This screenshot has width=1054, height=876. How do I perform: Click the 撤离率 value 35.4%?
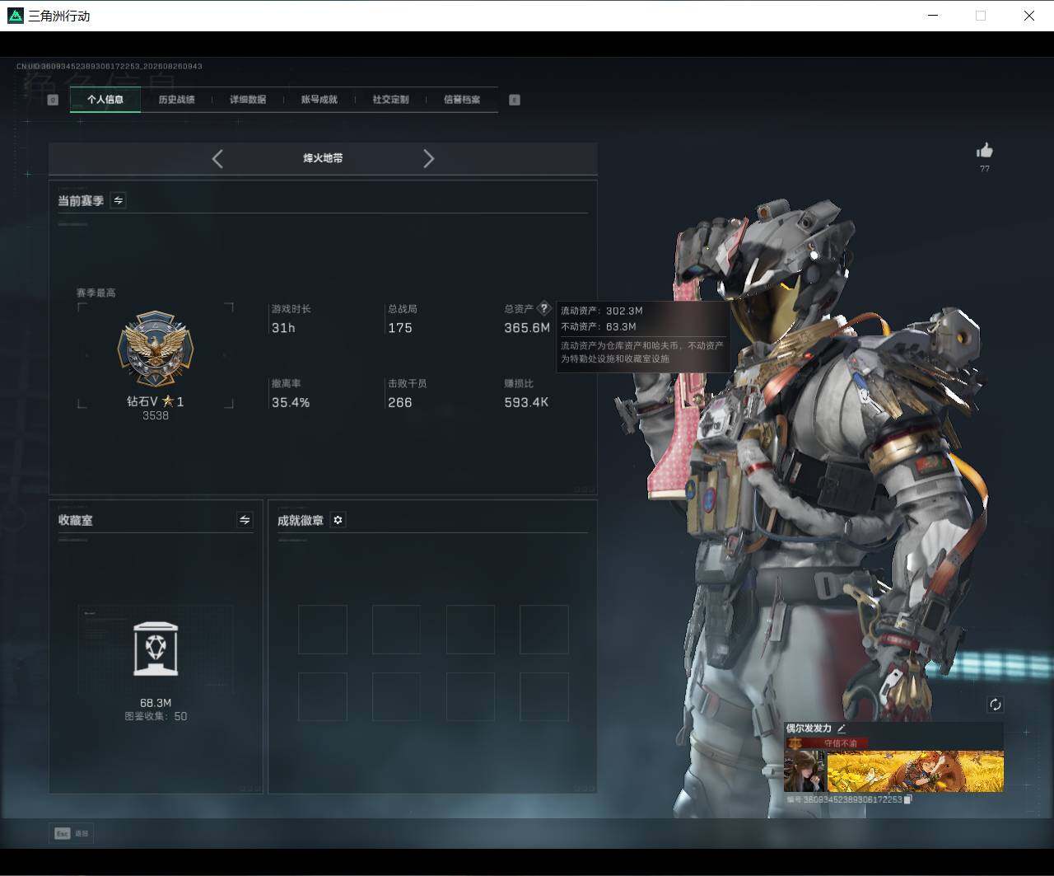click(x=291, y=402)
